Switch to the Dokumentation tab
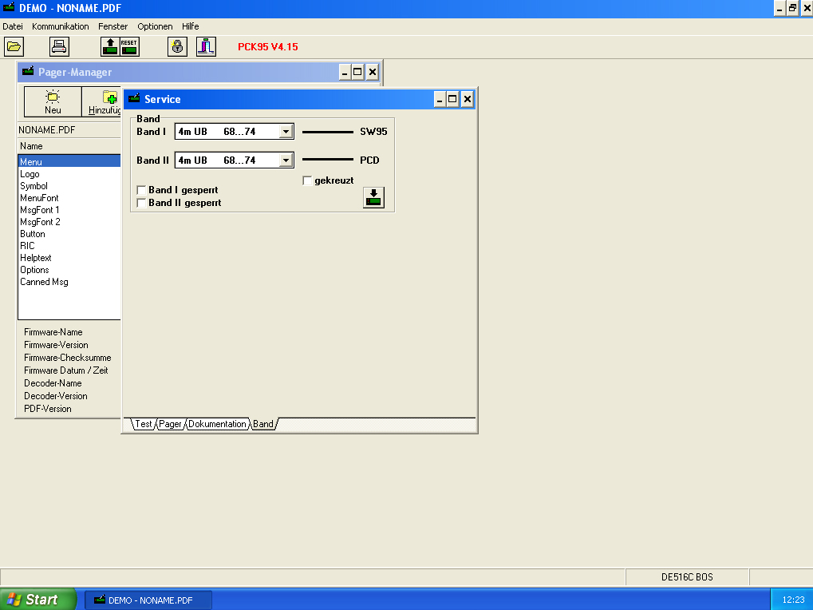813x610 pixels. (x=217, y=424)
